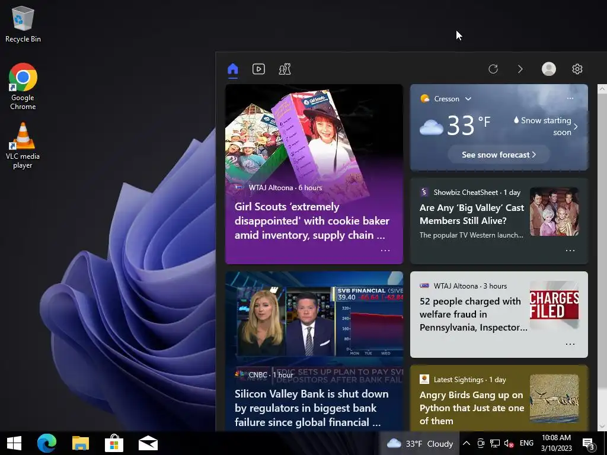Open the Play games tab icon
Screen dimensions: 607x455
click(285, 69)
